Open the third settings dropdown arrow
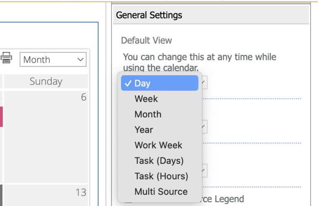318x206 pixels. click(x=204, y=170)
